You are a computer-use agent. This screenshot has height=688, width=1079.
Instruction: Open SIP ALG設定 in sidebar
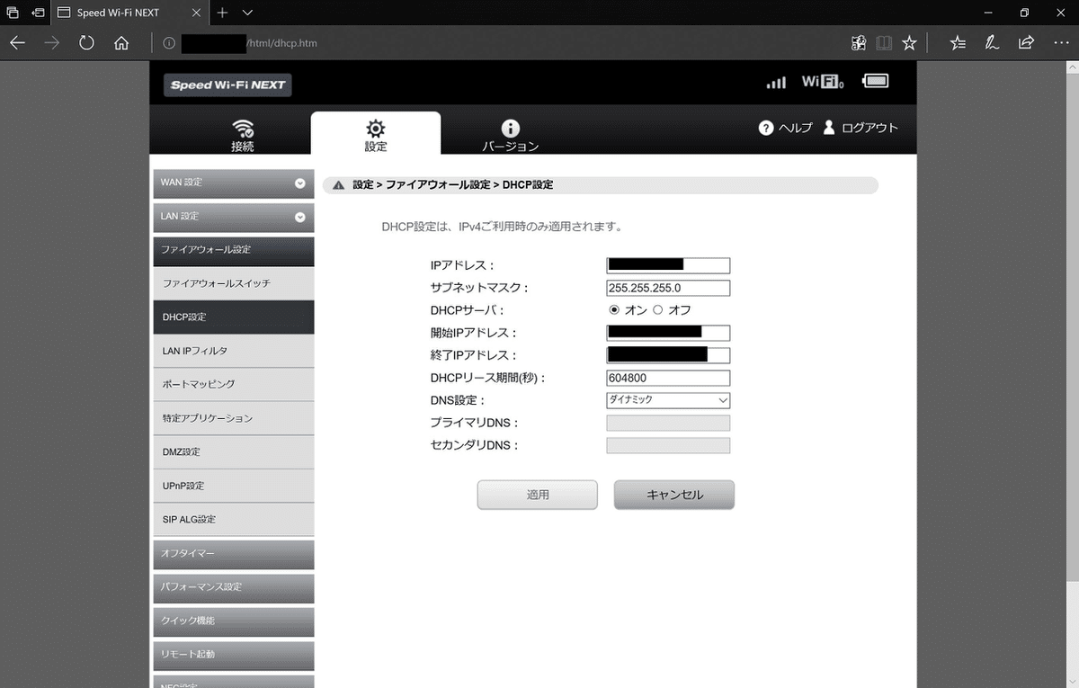click(234, 520)
